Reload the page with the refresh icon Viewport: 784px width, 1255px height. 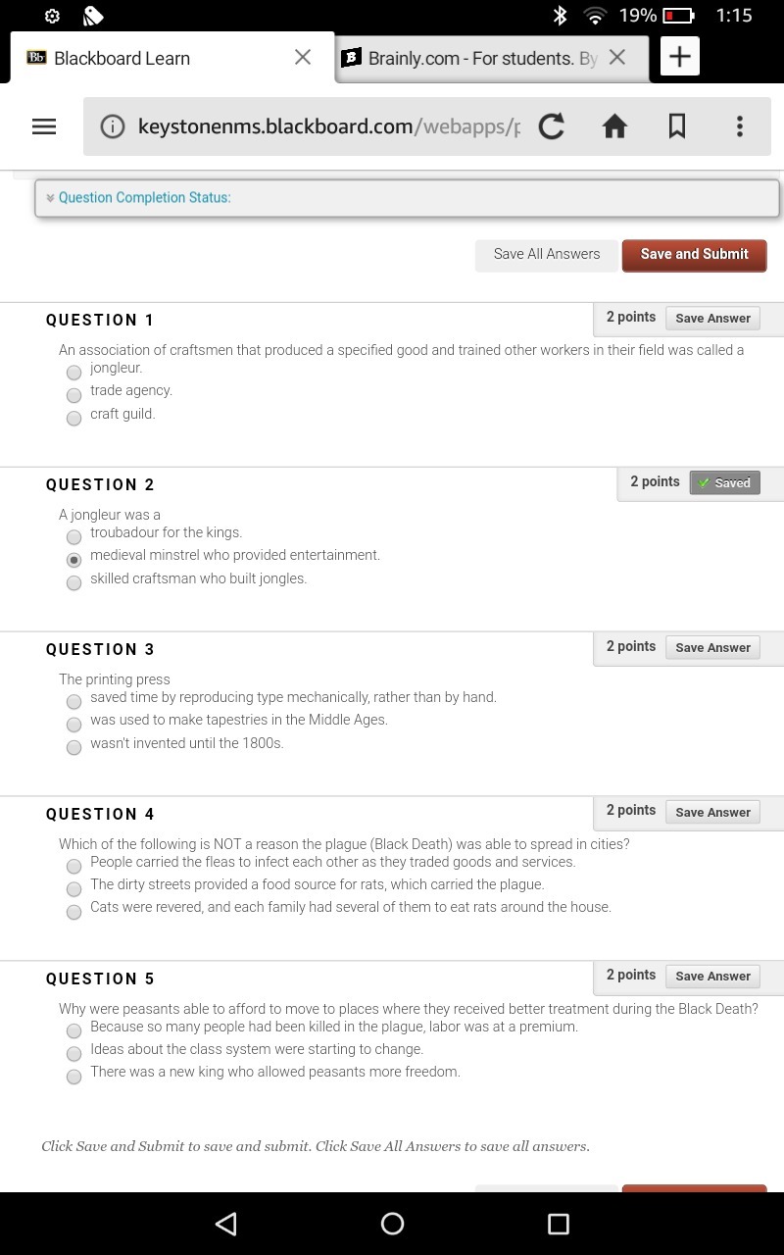click(x=552, y=126)
